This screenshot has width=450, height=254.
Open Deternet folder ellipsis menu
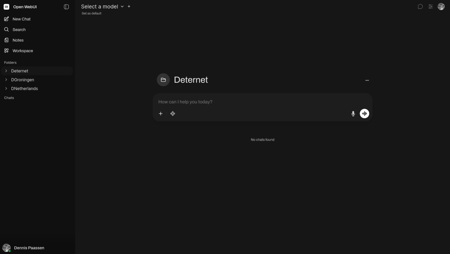pos(367,80)
